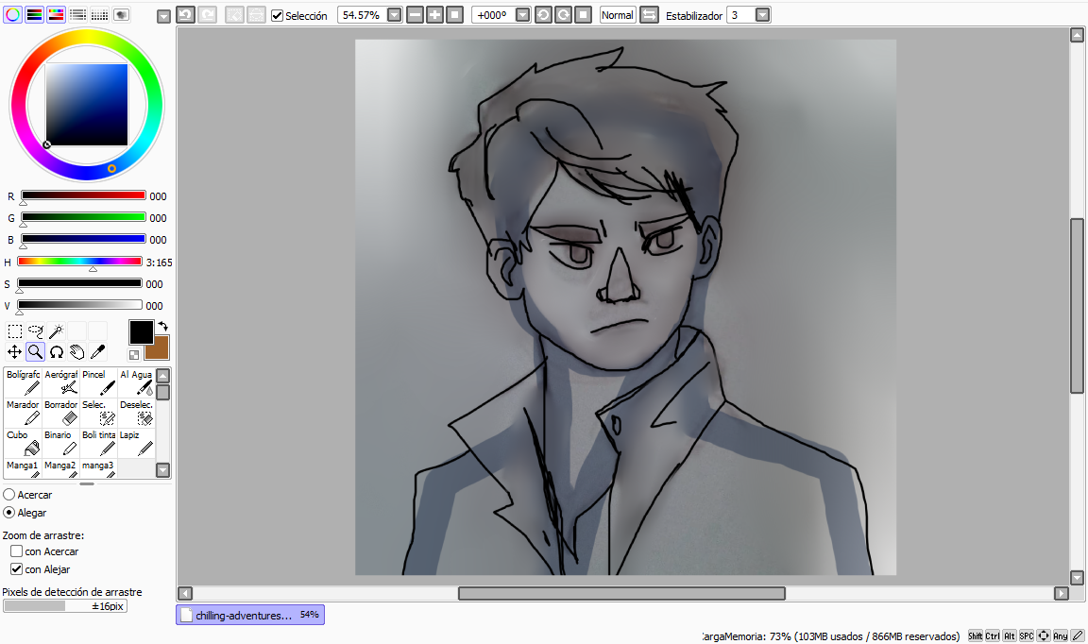Choose the Borrador eraser tool
The height and width of the screenshot is (644, 1088).
(61, 413)
